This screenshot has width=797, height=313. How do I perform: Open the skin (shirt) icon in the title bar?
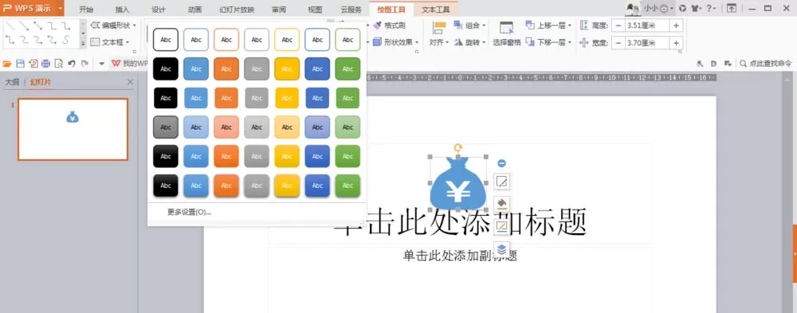(694, 8)
